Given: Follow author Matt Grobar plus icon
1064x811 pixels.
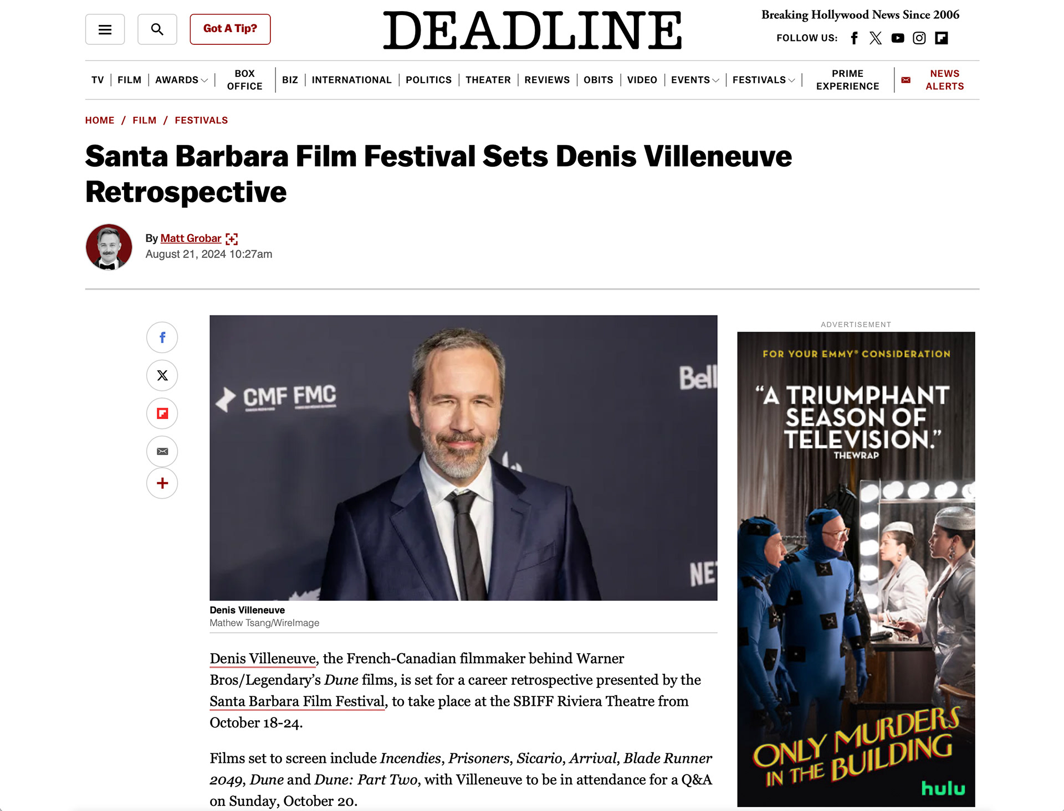Looking at the screenshot, I should pos(232,239).
